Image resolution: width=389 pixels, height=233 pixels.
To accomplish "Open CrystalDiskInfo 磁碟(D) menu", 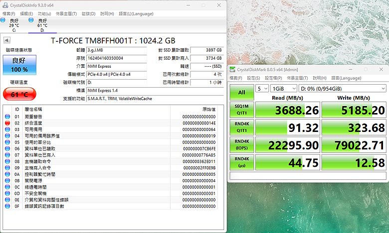I will [89, 13].
